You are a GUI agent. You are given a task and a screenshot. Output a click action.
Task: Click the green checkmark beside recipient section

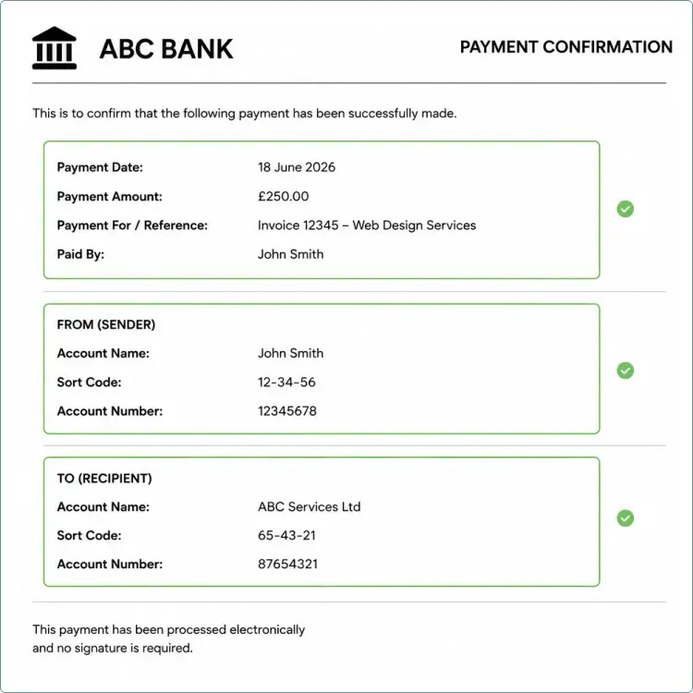coord(625,518)
